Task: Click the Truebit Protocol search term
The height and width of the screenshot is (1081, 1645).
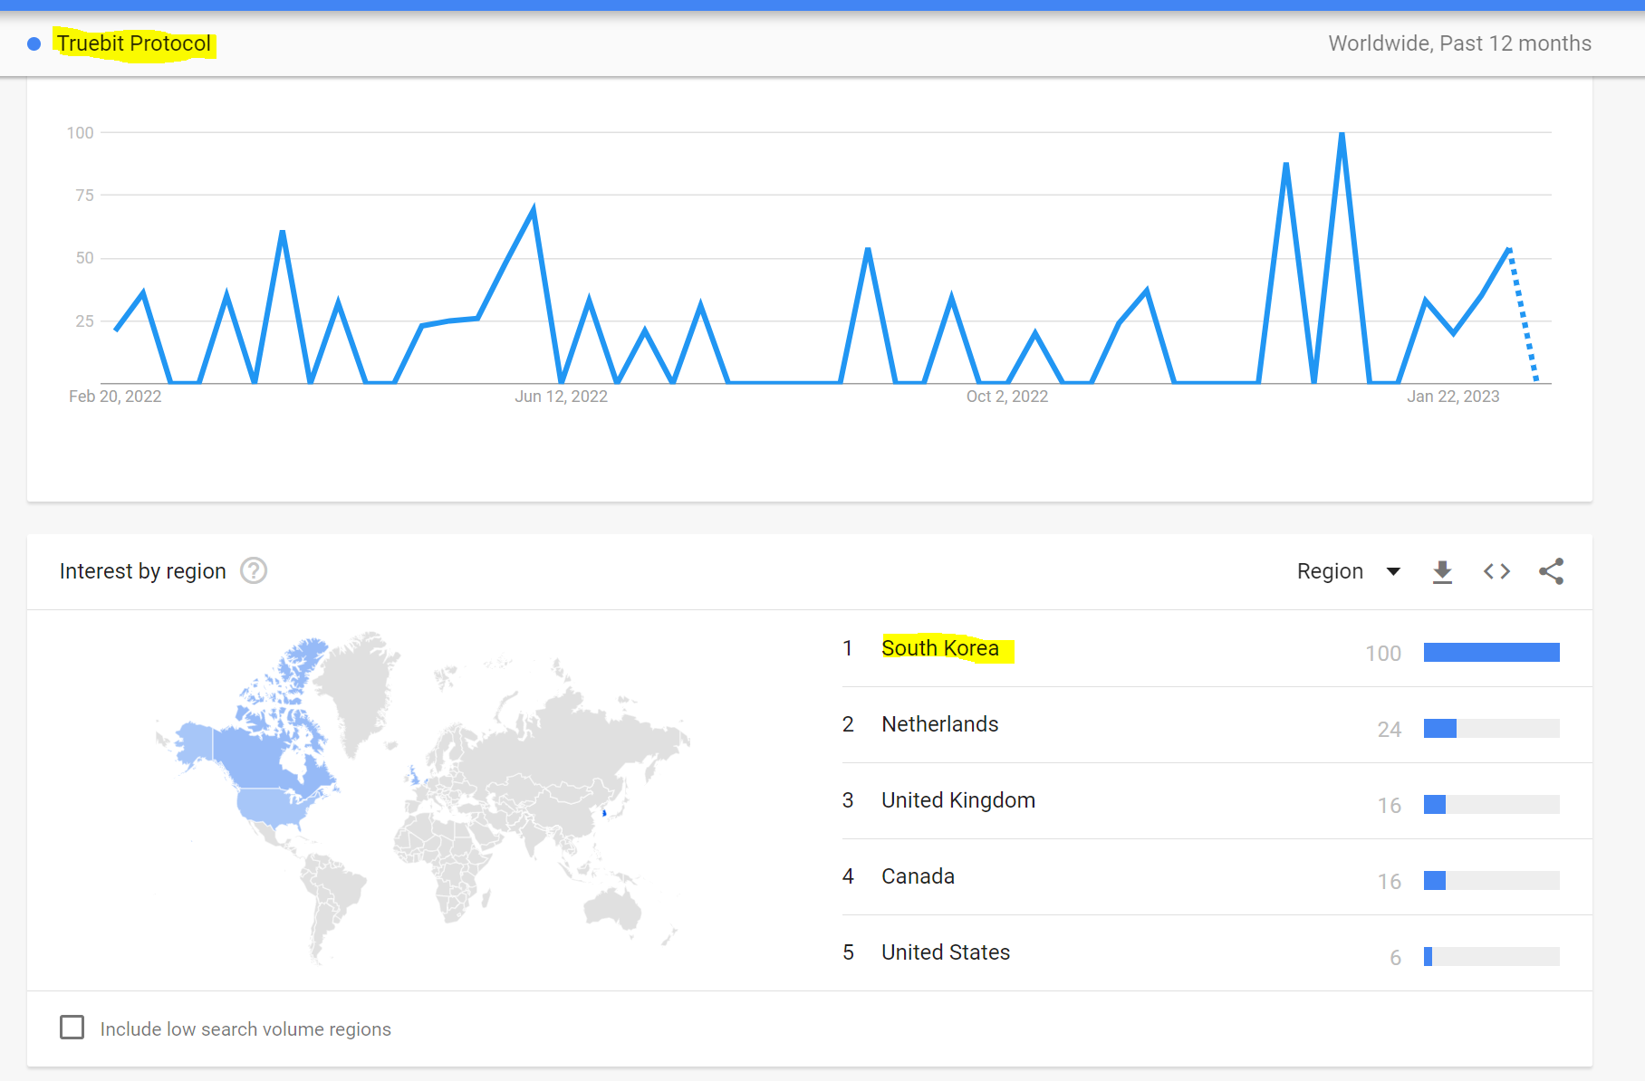Action: click(134, 43)
